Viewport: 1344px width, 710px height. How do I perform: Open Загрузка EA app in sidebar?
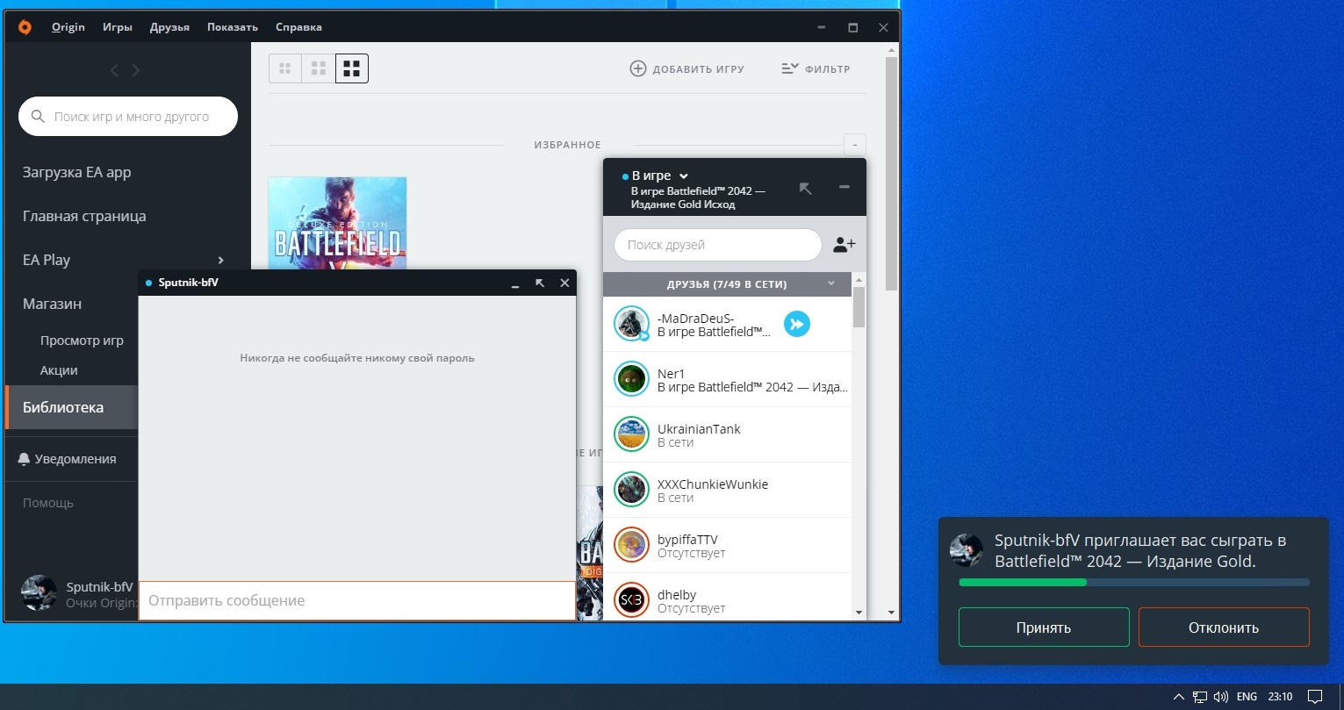[77, 173]
